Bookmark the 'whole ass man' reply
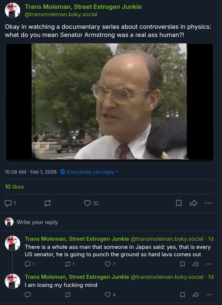 pos(183,264)
